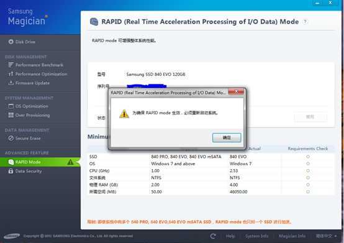Click the Secure Erase icon
This screenshot has width=344, height=243.
pyautogui.click(x=11, y=139)
